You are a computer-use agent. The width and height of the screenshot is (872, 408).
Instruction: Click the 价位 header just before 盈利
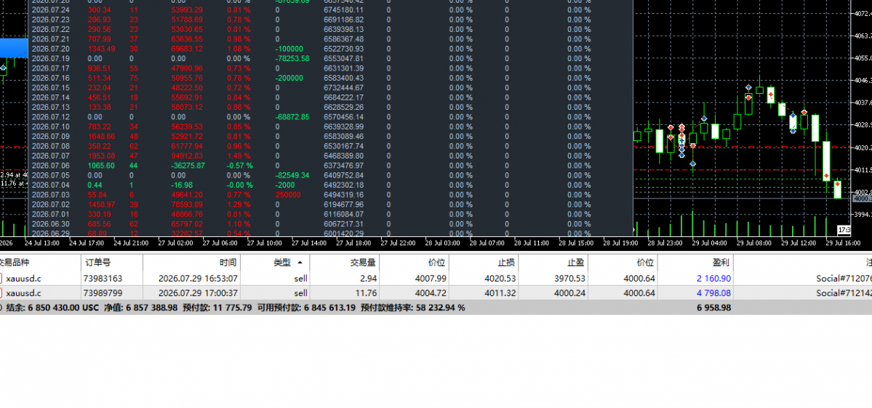pos(645,263)
